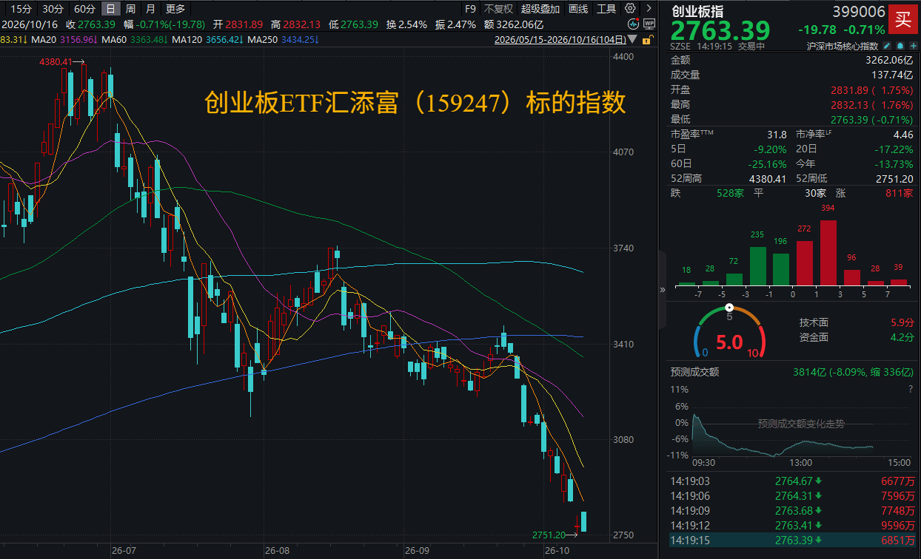Open the 不复权 adjustment dropdown
Screen dimensions: 921x559
click(x=498, y=9)
